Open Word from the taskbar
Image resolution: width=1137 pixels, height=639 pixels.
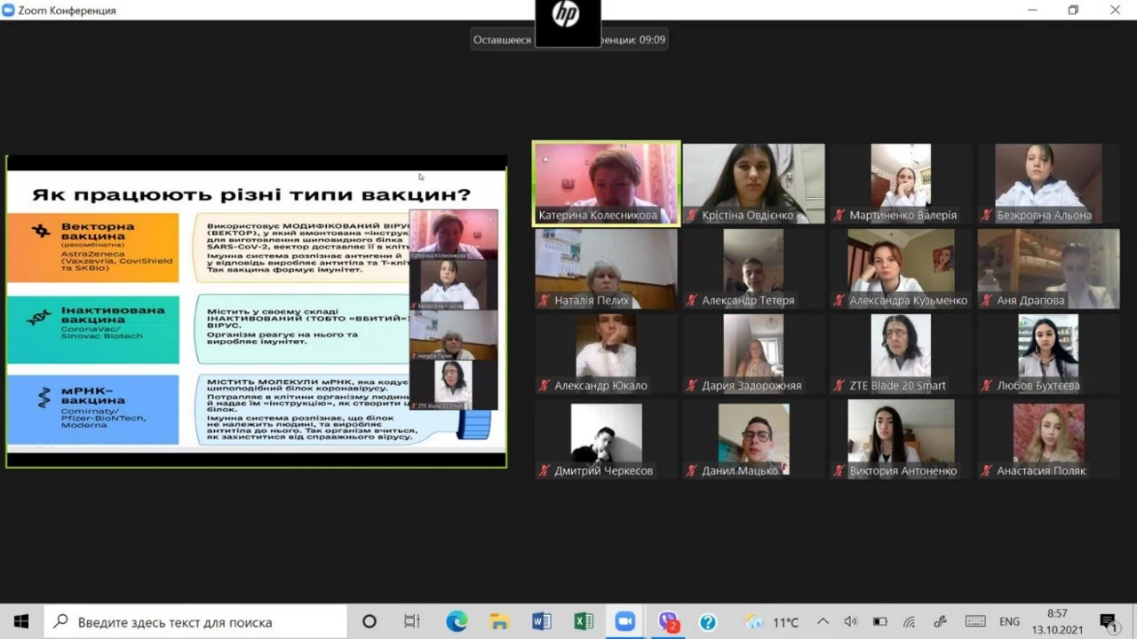click(542, 621)
